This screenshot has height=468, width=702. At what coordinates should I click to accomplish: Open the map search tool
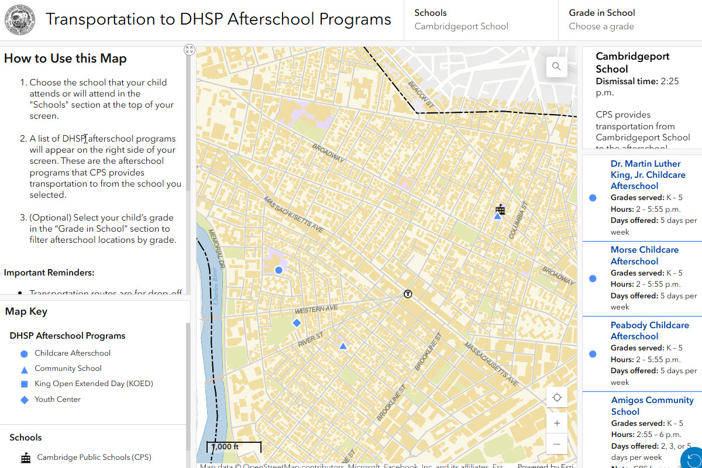[x=556, y=67]
